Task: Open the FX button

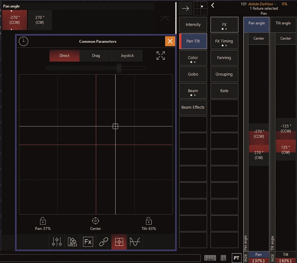Action: [x=224, y=25]
